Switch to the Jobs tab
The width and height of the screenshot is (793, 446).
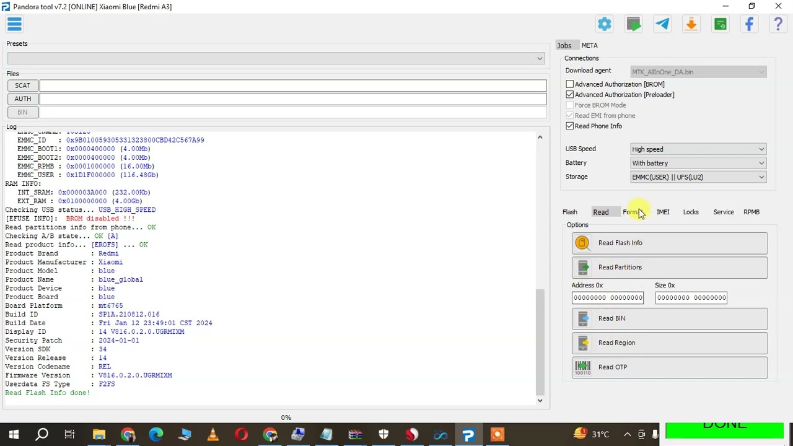pos(564,45)
